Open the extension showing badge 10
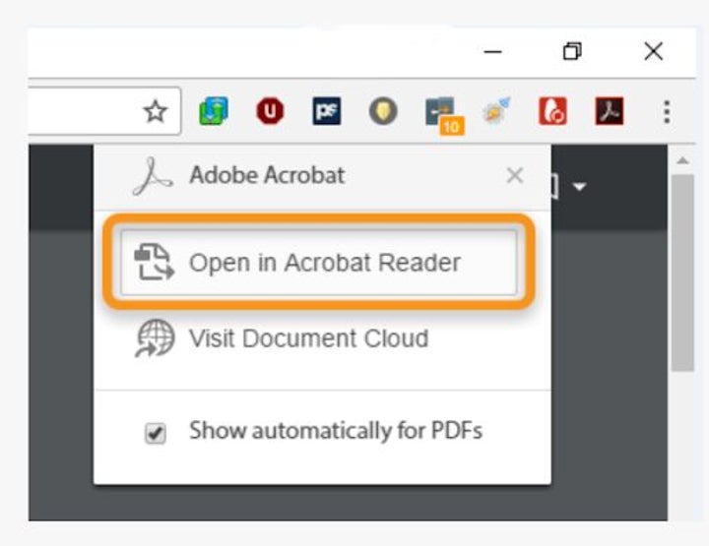The image size is (709, 546). click(443, 115)
